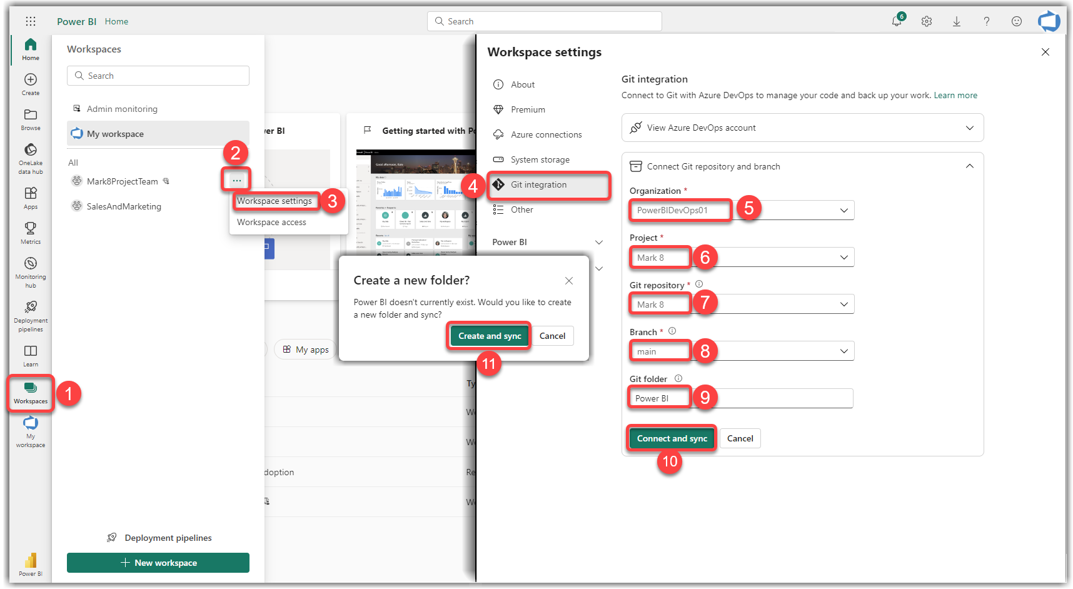This screenshot has height=589, width=1073.
Task: Open the feedback smiley icon
Action: click(1017, 21)
